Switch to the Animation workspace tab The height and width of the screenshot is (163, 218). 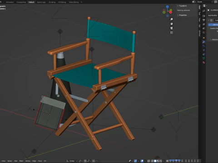[10, 2]
